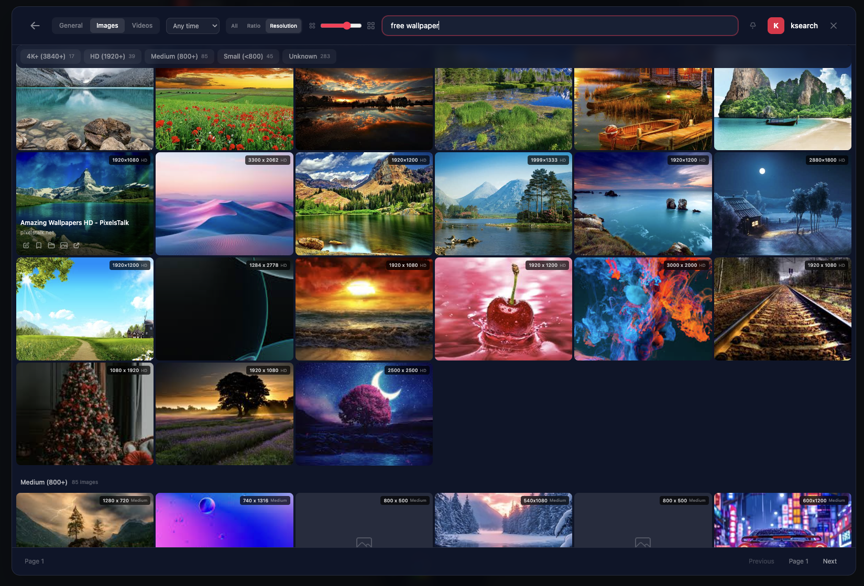Click the back arrow to return
Viewport: 864px width, 586px height.
click(35, 25)
